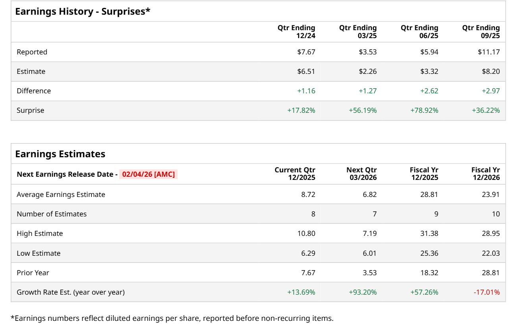Click the $11.17 reported earnings value
This screenshot has height=328, width=514.
489,52
